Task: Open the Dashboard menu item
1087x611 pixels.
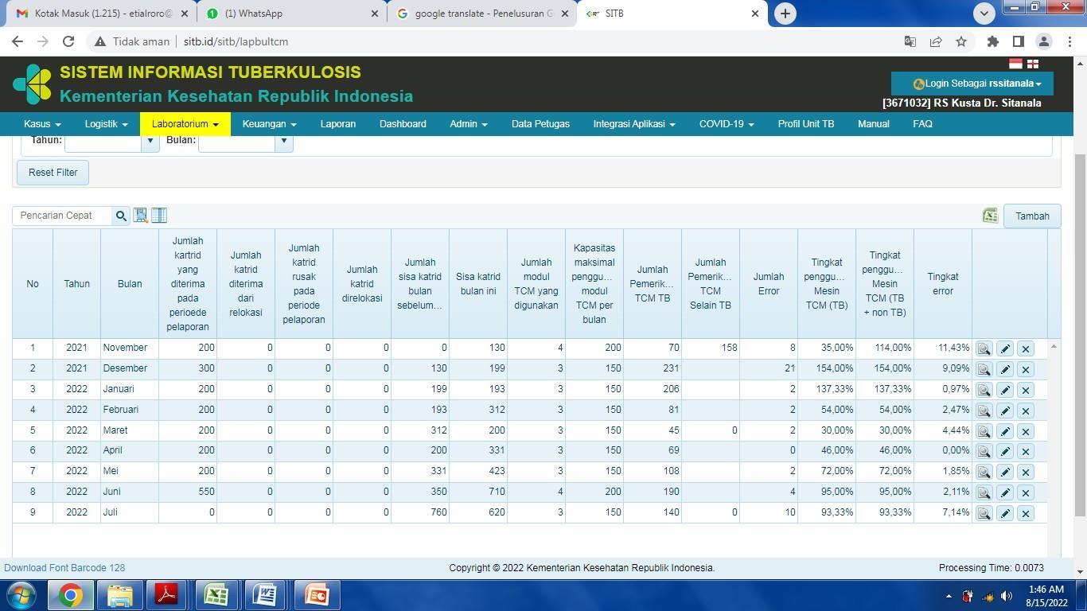Action: [403, 124]
